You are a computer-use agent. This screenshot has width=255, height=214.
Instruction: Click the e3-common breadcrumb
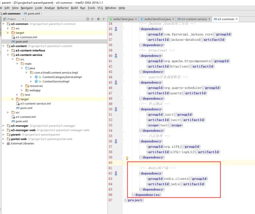(x=12, y=14)
